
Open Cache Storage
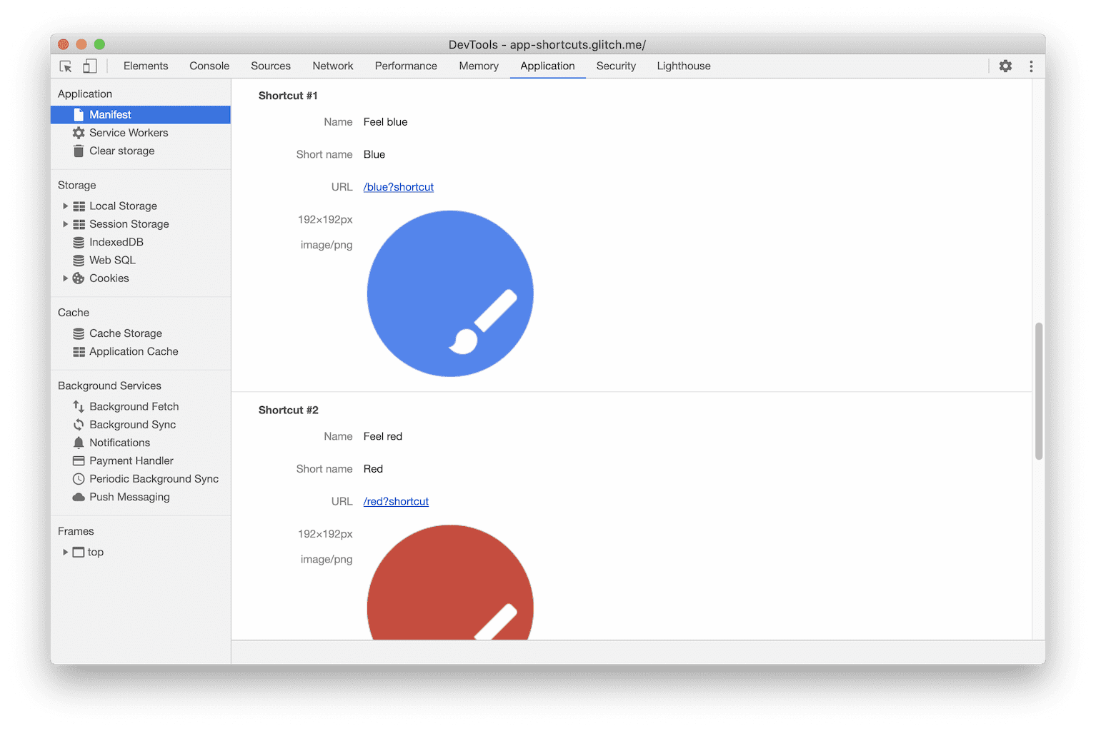pyautogui.click(x=126, y=333)
